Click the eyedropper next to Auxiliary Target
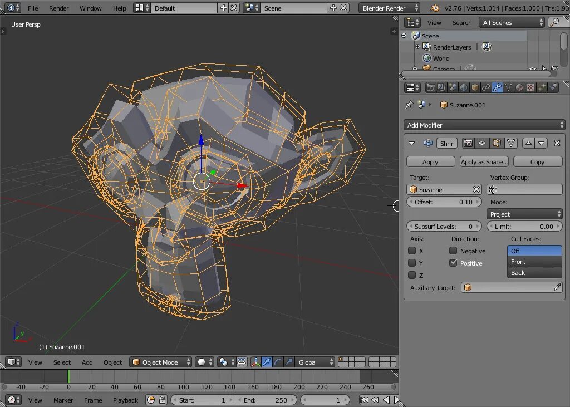This screenshot has height=407, width=570. click(557, 288)
